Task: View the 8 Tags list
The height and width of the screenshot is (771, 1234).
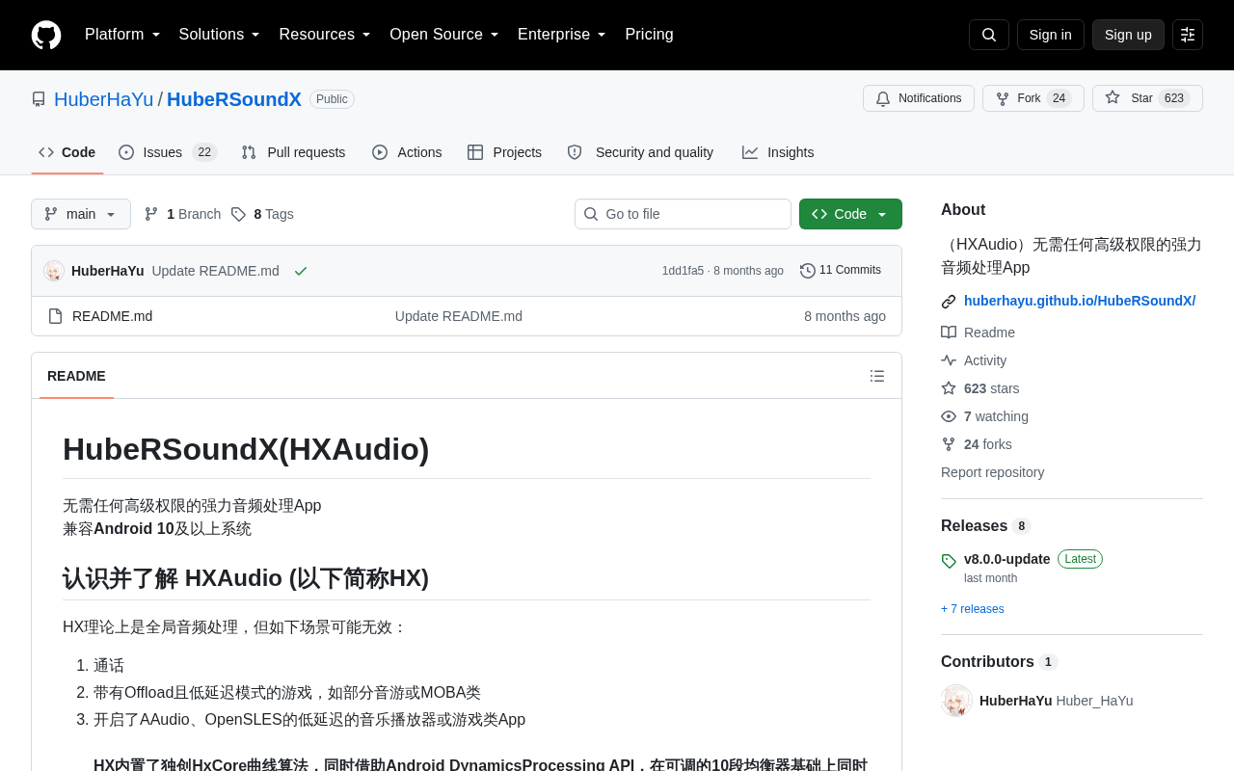Action: point(262,214)
